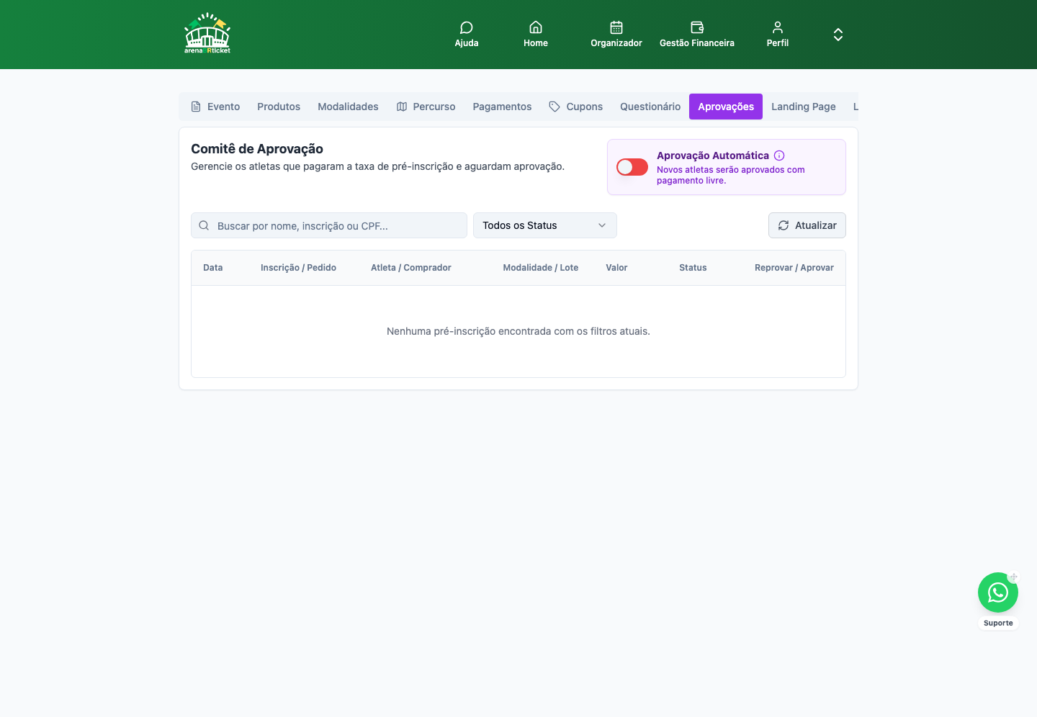
Task: Open WhatsApp Suporte chat button
Action: [998, 592]
